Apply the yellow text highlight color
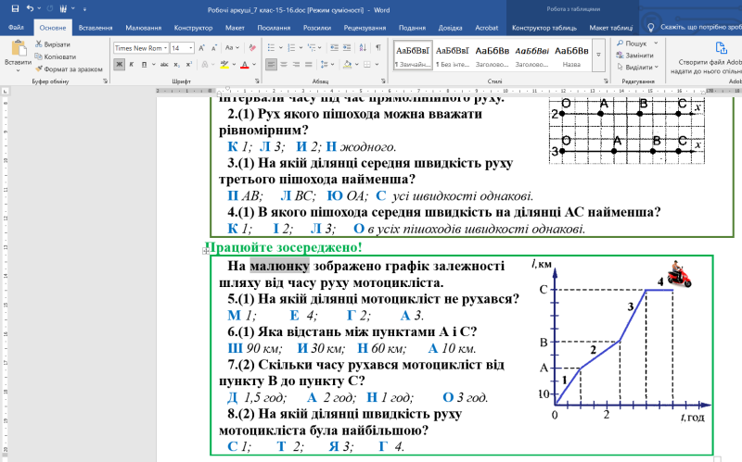 pos(224,64)
